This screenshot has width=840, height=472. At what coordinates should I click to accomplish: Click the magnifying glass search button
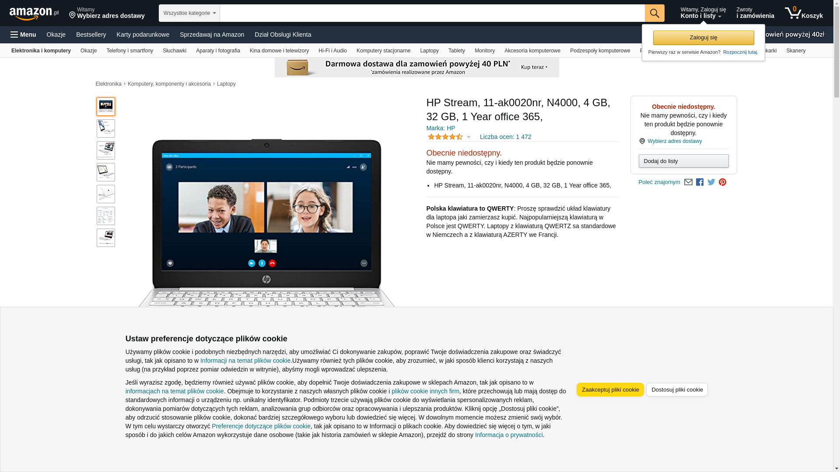click(654, 13)
